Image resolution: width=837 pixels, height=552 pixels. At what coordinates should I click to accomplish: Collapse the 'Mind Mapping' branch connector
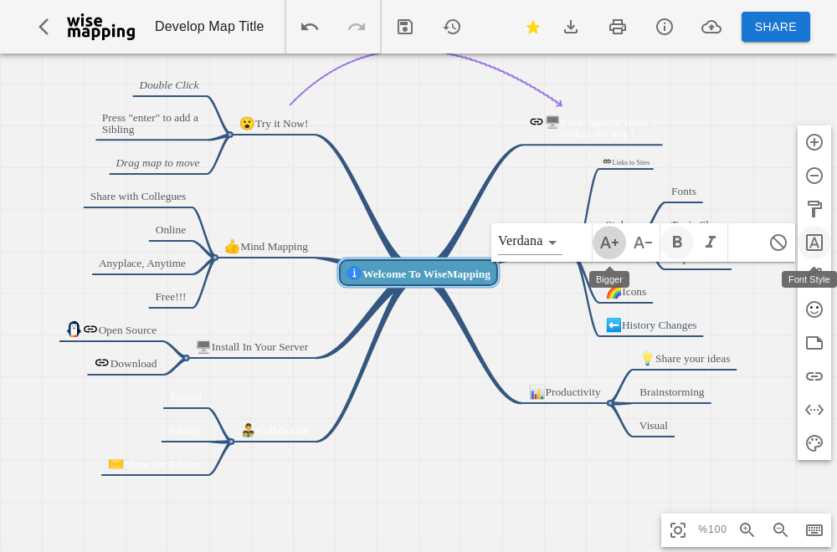(x=215, y=258)
